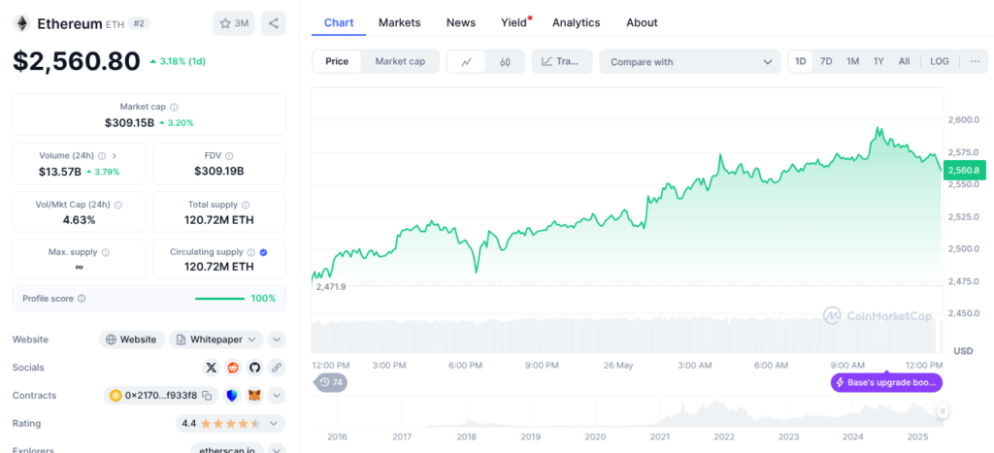
Task: Open the Chart tab
Action: tap(339, 23)
